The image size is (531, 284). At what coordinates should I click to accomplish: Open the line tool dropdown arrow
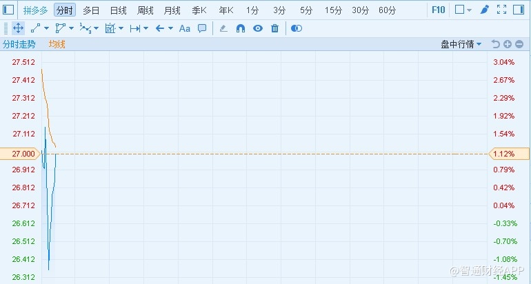pyautogui.click(x=47, y=28)
